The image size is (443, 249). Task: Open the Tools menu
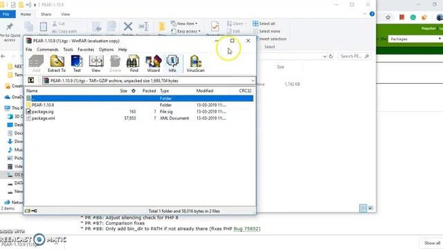[68, 49]
